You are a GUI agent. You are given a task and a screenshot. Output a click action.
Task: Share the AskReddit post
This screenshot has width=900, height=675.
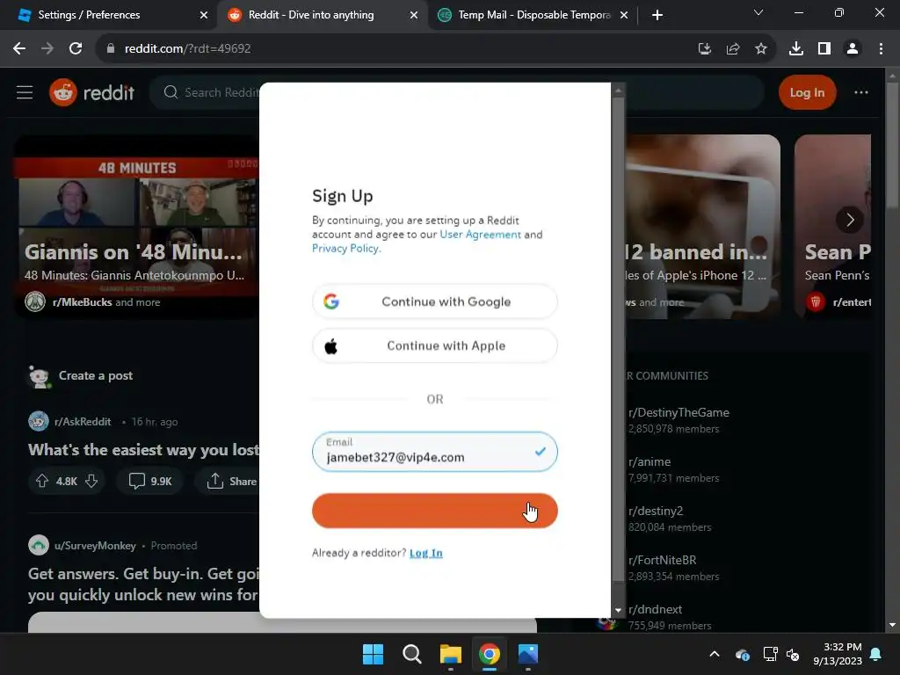click(232, 481)
